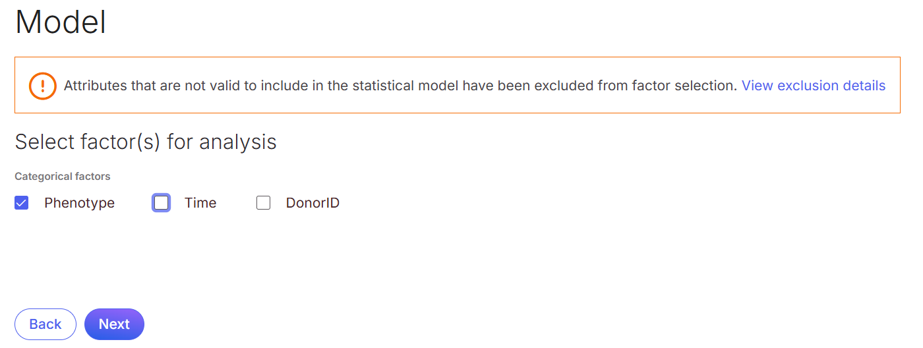Tick the DonorID factor checkbox
Screen dimensions: 923x348
[264, 203]
